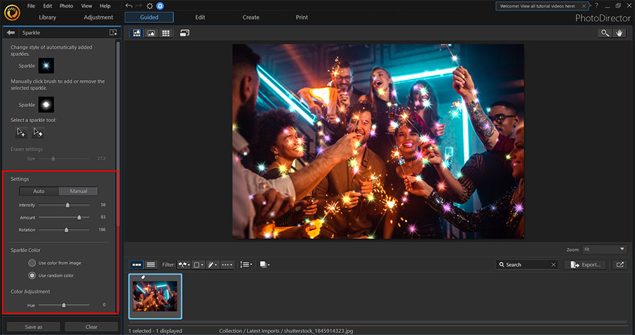Click the secondary monitor display icon
This screenshot has height=335, width=635.
click(x=184, y=33)
